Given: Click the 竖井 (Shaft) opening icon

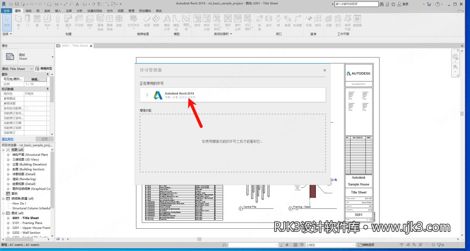Looking at the screenshot, I should (x=268, y=19).
